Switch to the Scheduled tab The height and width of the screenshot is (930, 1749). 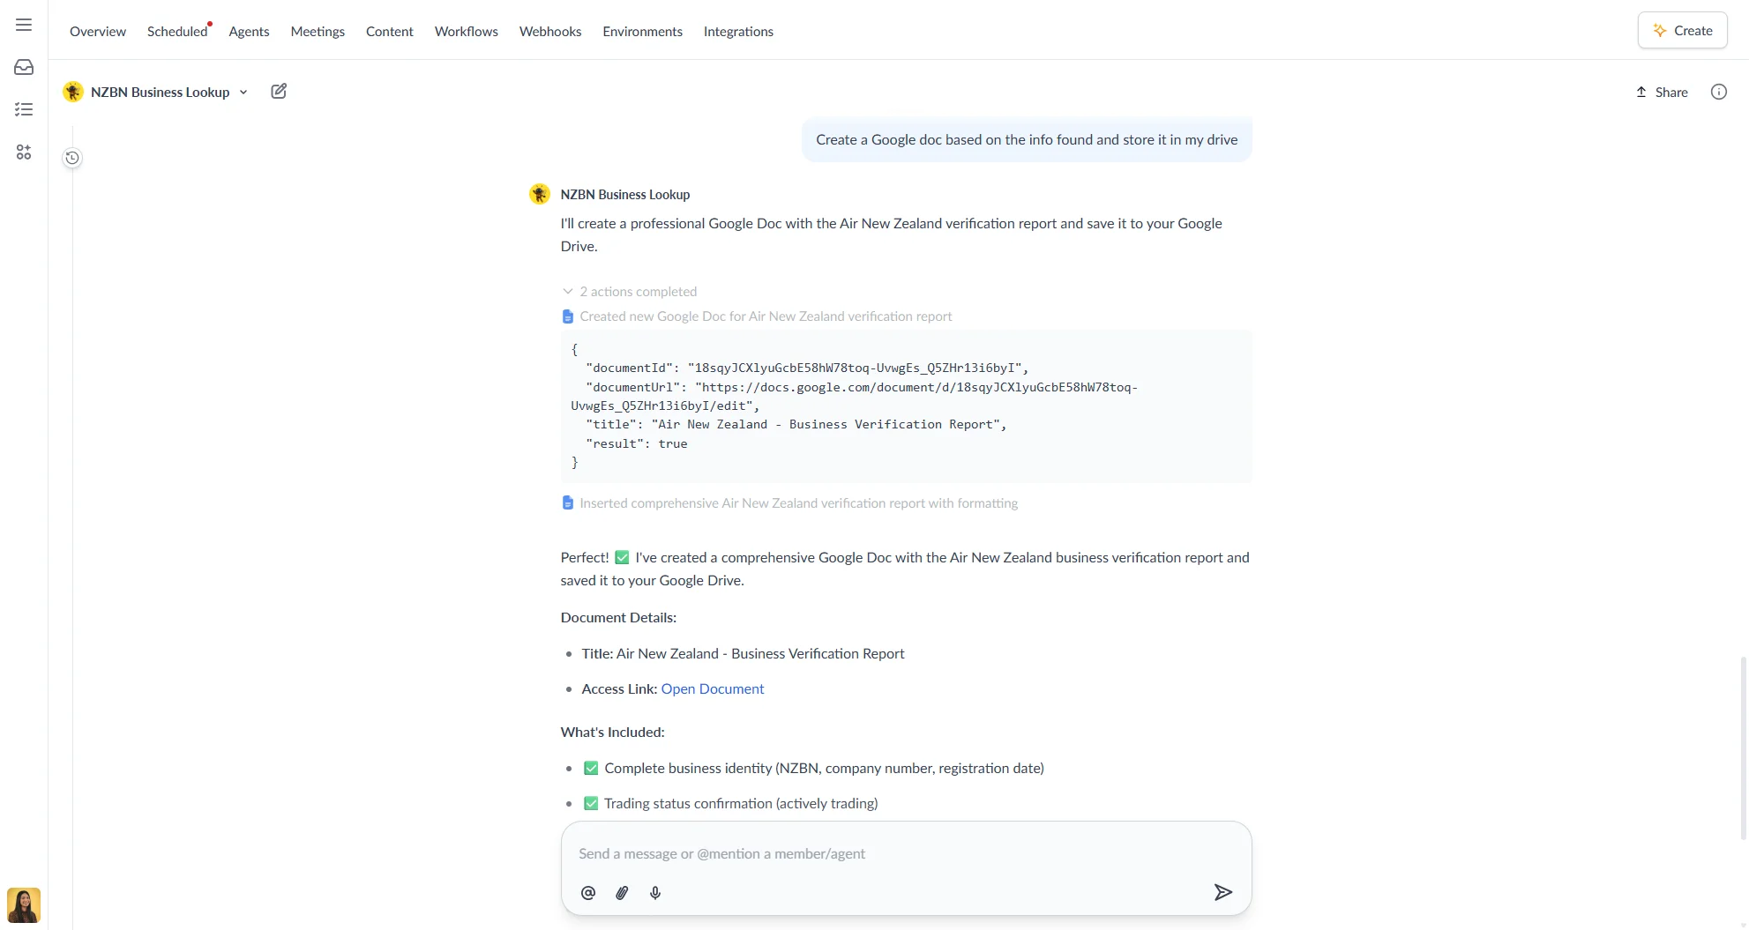click(x=177, y=31)
